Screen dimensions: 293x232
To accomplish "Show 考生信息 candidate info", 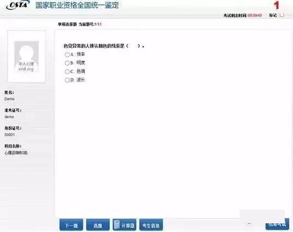I will point(151,225).
